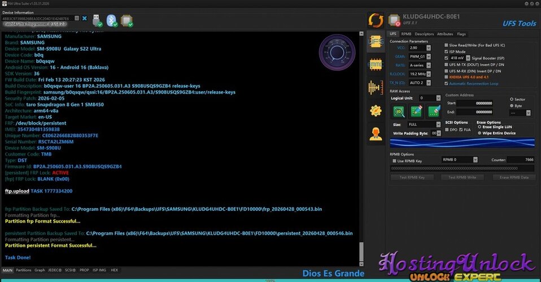541x282 pixels.
Task: Enable Slow Read/Write for Bad UFS IC
Action: (x=446, y=45)
